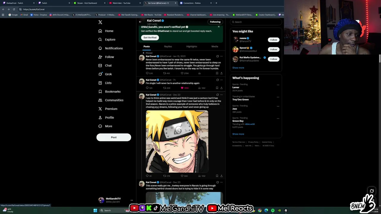The width and height of the screenshot is (381, 214).
Task: Like the Naruto image post
Action: [x=184, y=176]
